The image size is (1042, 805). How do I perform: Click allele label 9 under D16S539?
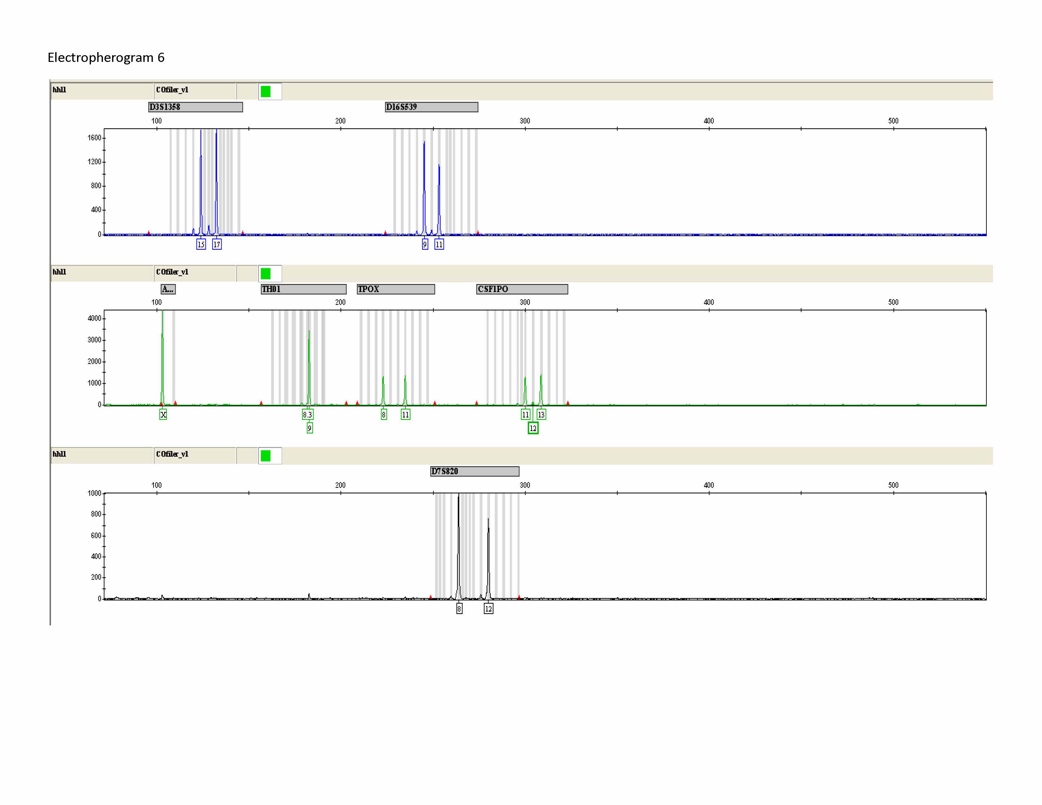tap(425, 245)
